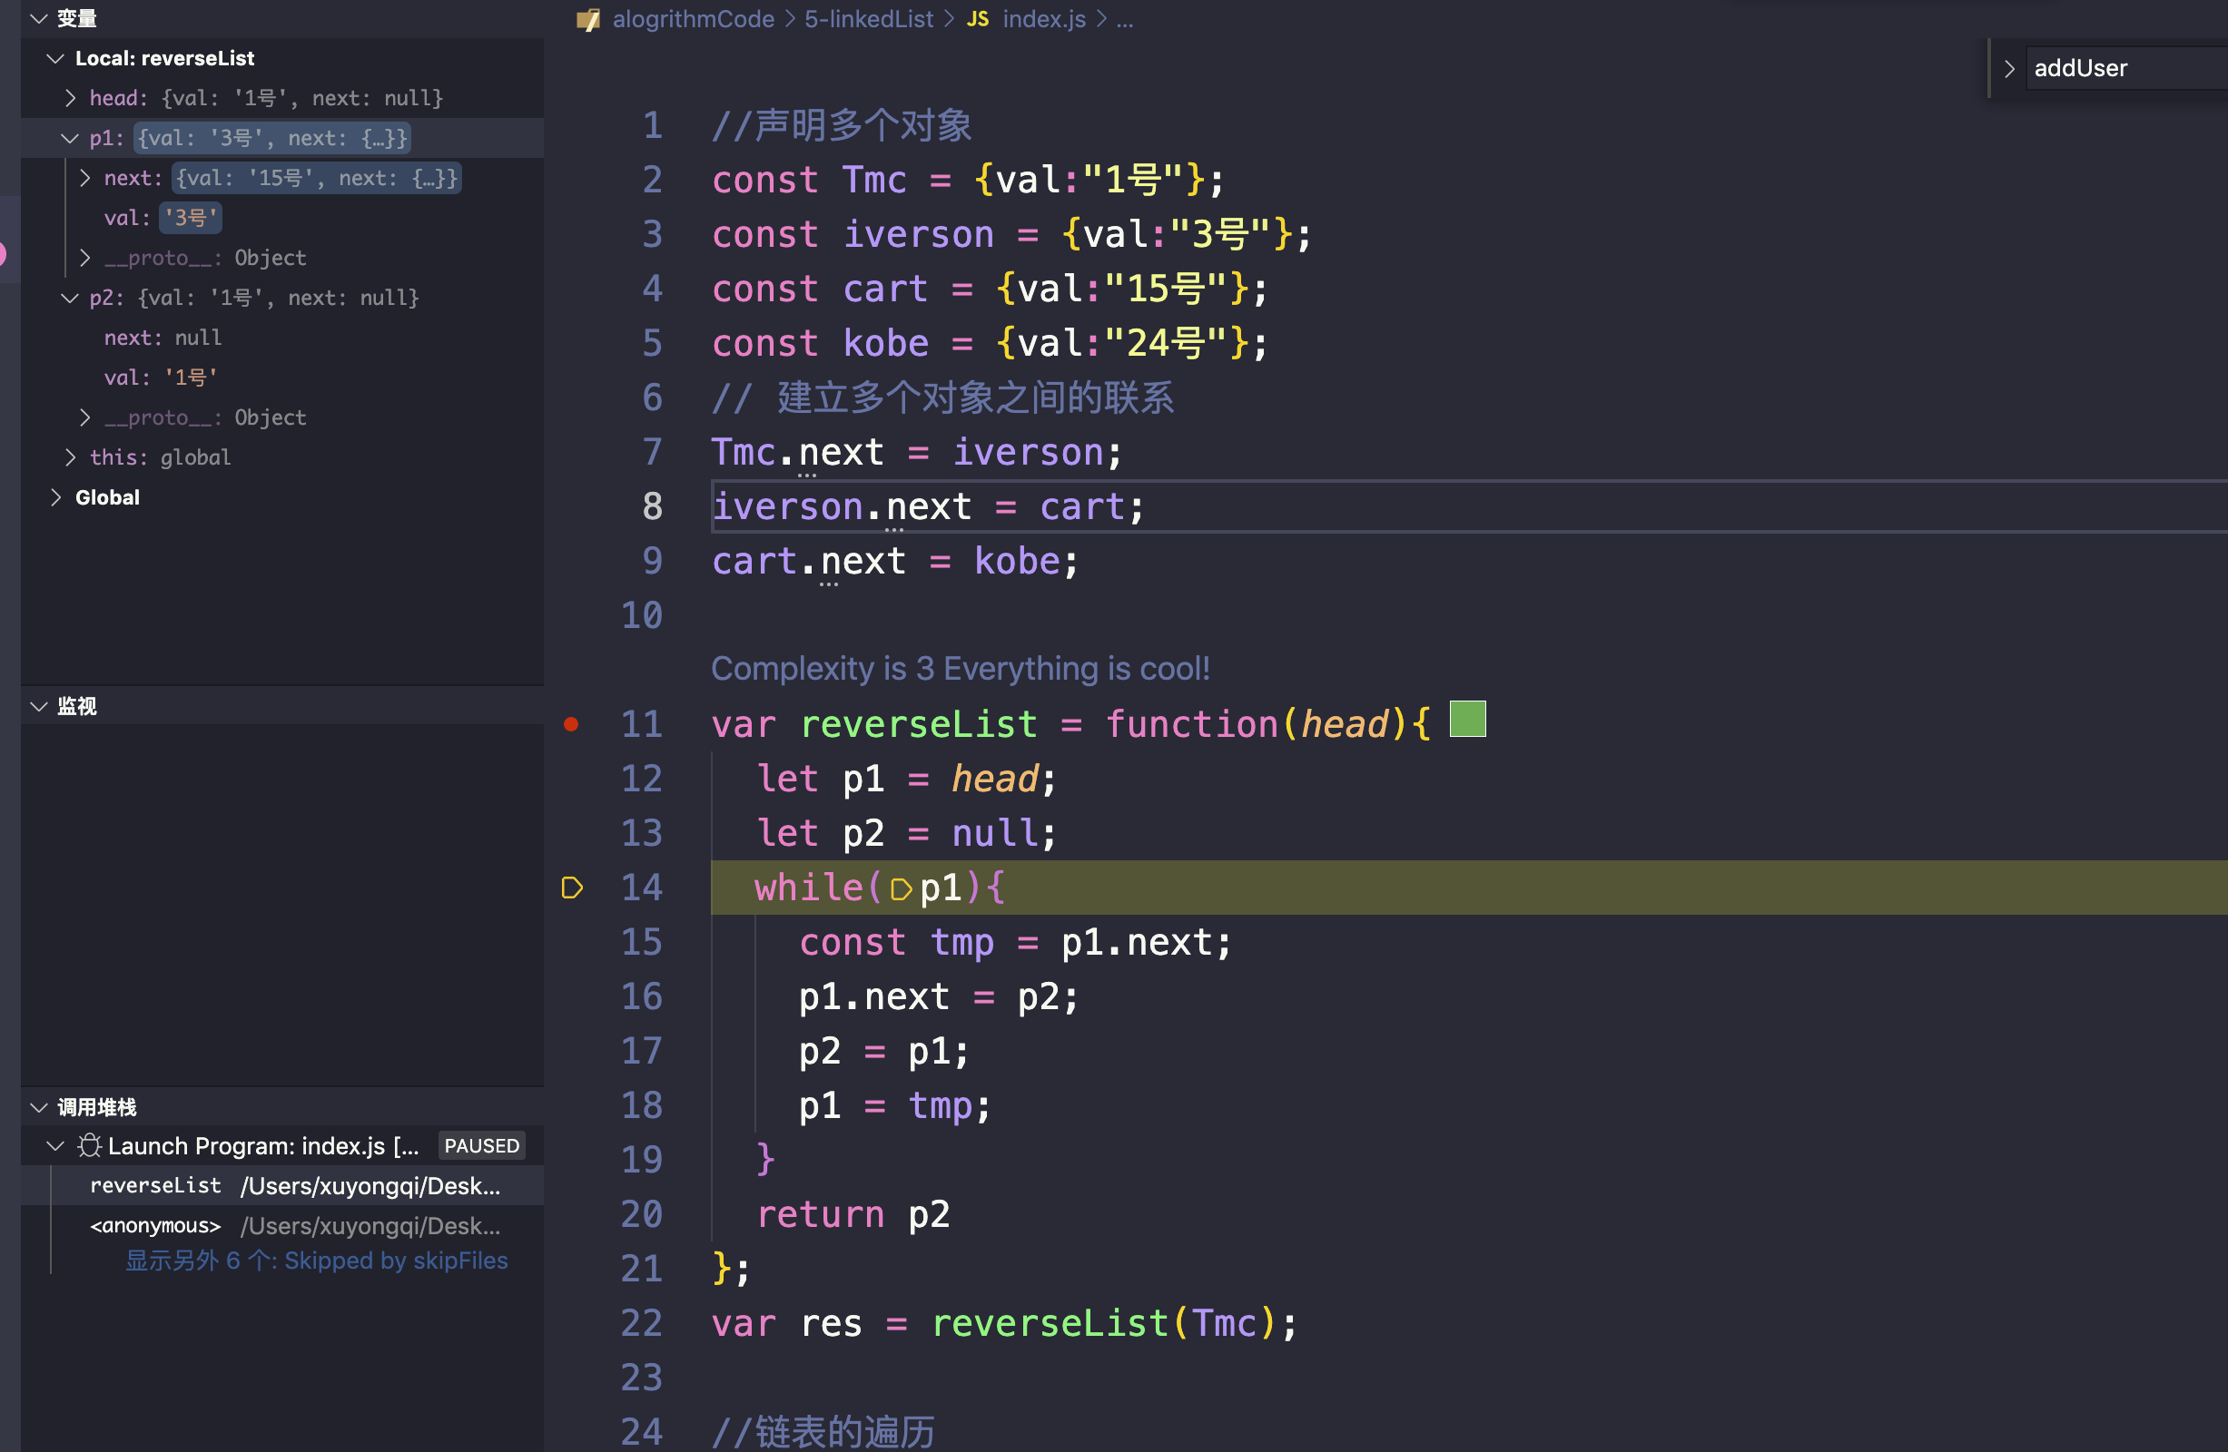
Task: Expand the addUser find widget arrow
Action: click(x=2008, y=68)
